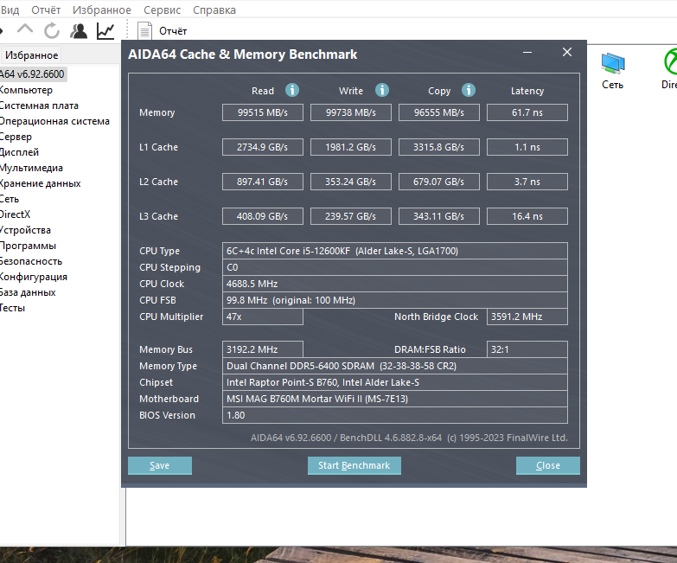Click Memory Read value 99515 MB/s
Image resolution: width=677 pixels, height=563 pixels.
[x=263, y=112]
